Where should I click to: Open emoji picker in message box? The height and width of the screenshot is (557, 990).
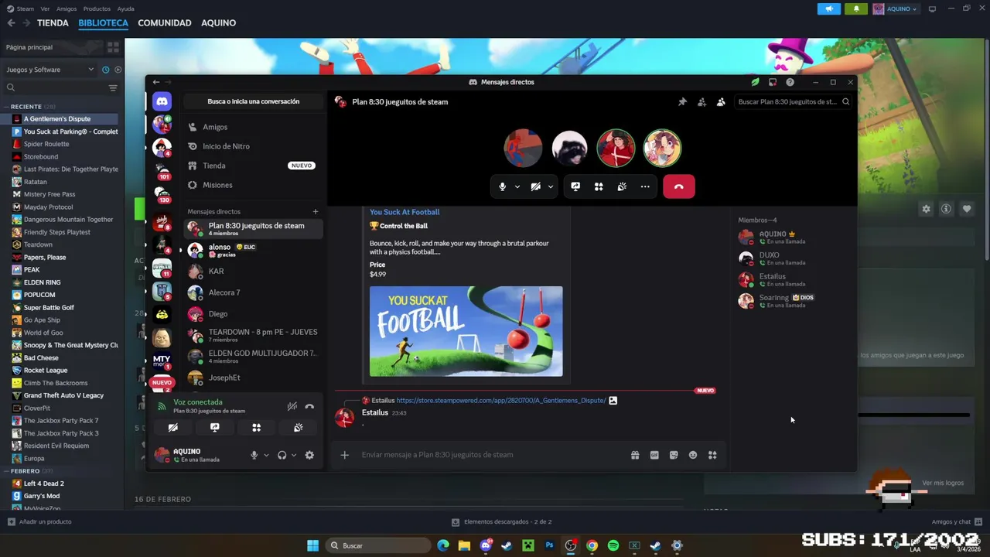[x=693, y=455]
